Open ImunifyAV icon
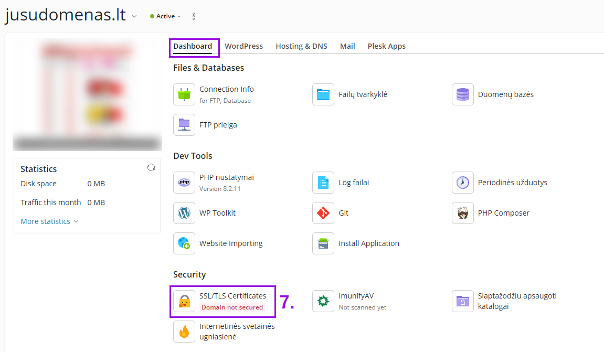Screen dimensions: 604x352 tap(323, 301)
